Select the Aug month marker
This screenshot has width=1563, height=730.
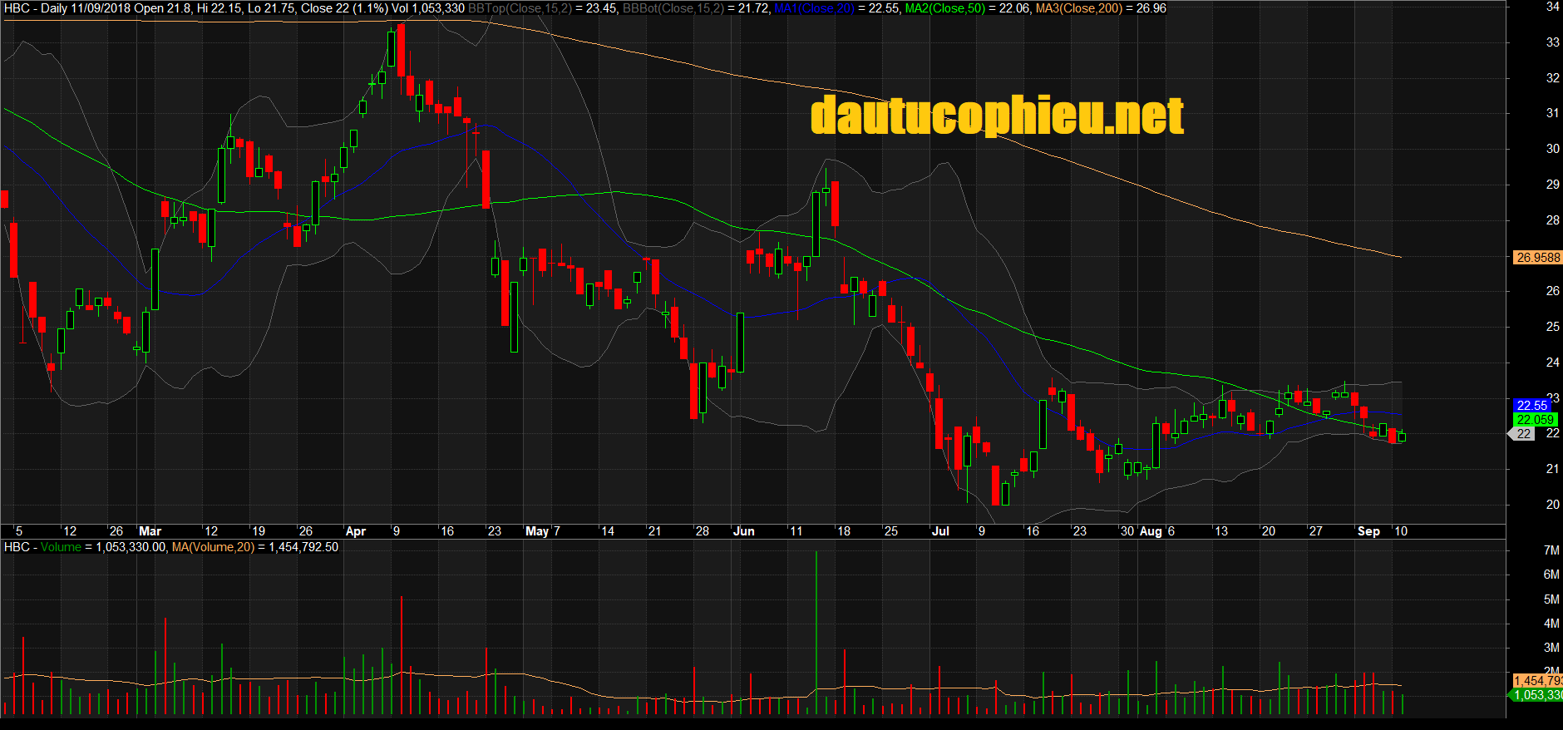[1151, 531]
